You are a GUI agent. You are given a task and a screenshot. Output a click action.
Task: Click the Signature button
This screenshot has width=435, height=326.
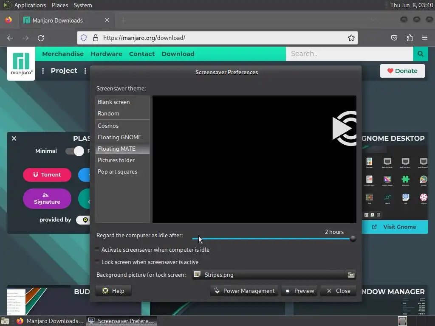(47, 199)
